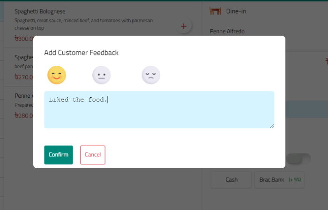This screenshot has width=328, height=210.
Task: Click the ৳280.00 priced Penne menu item
Action: point(22,115)
